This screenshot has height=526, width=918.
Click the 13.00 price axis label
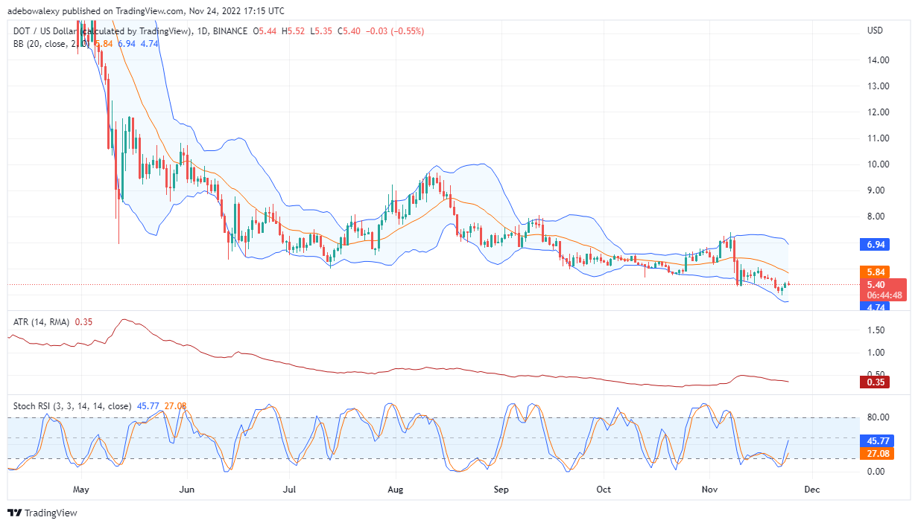point(877,86)
